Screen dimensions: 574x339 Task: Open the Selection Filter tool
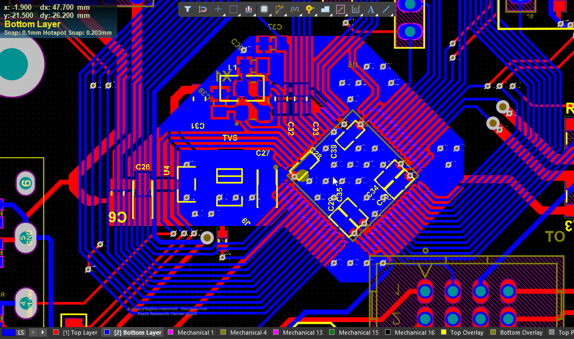(x=187, y=9)
